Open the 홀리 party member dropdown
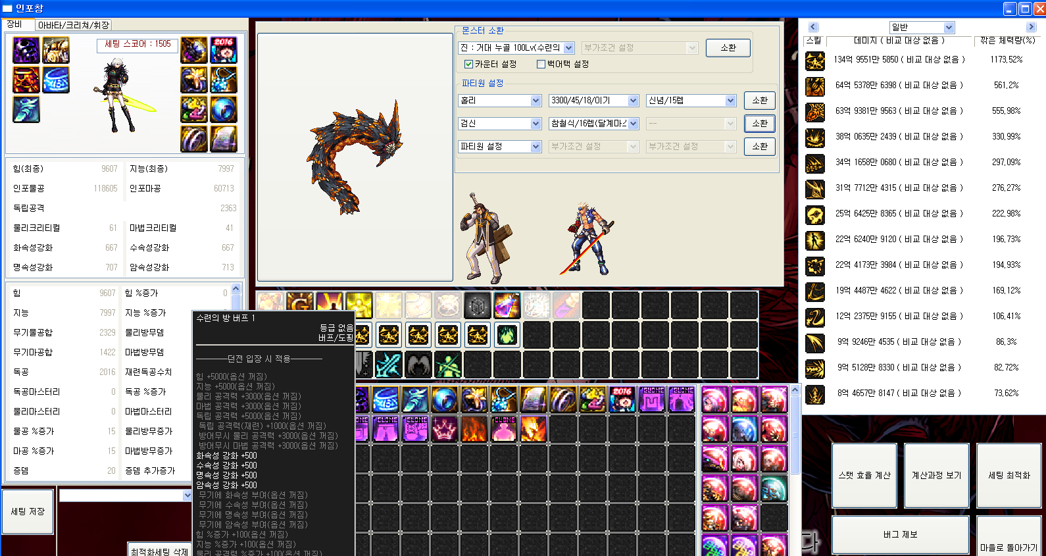Screen dimensions: 1046x556 (x=500, y=101)
